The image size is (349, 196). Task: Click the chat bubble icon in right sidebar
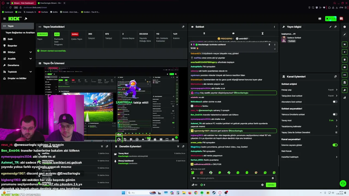tap(345, 67)
